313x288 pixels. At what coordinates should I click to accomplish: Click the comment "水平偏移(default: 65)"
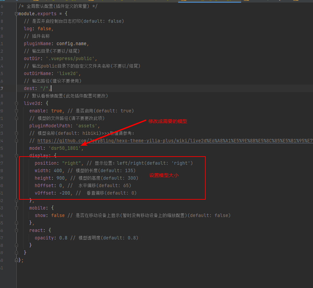105,185
